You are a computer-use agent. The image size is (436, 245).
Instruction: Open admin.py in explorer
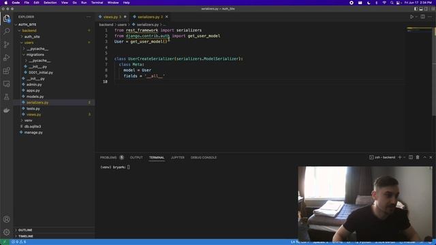pyautogui.click(x=34, y=84)
